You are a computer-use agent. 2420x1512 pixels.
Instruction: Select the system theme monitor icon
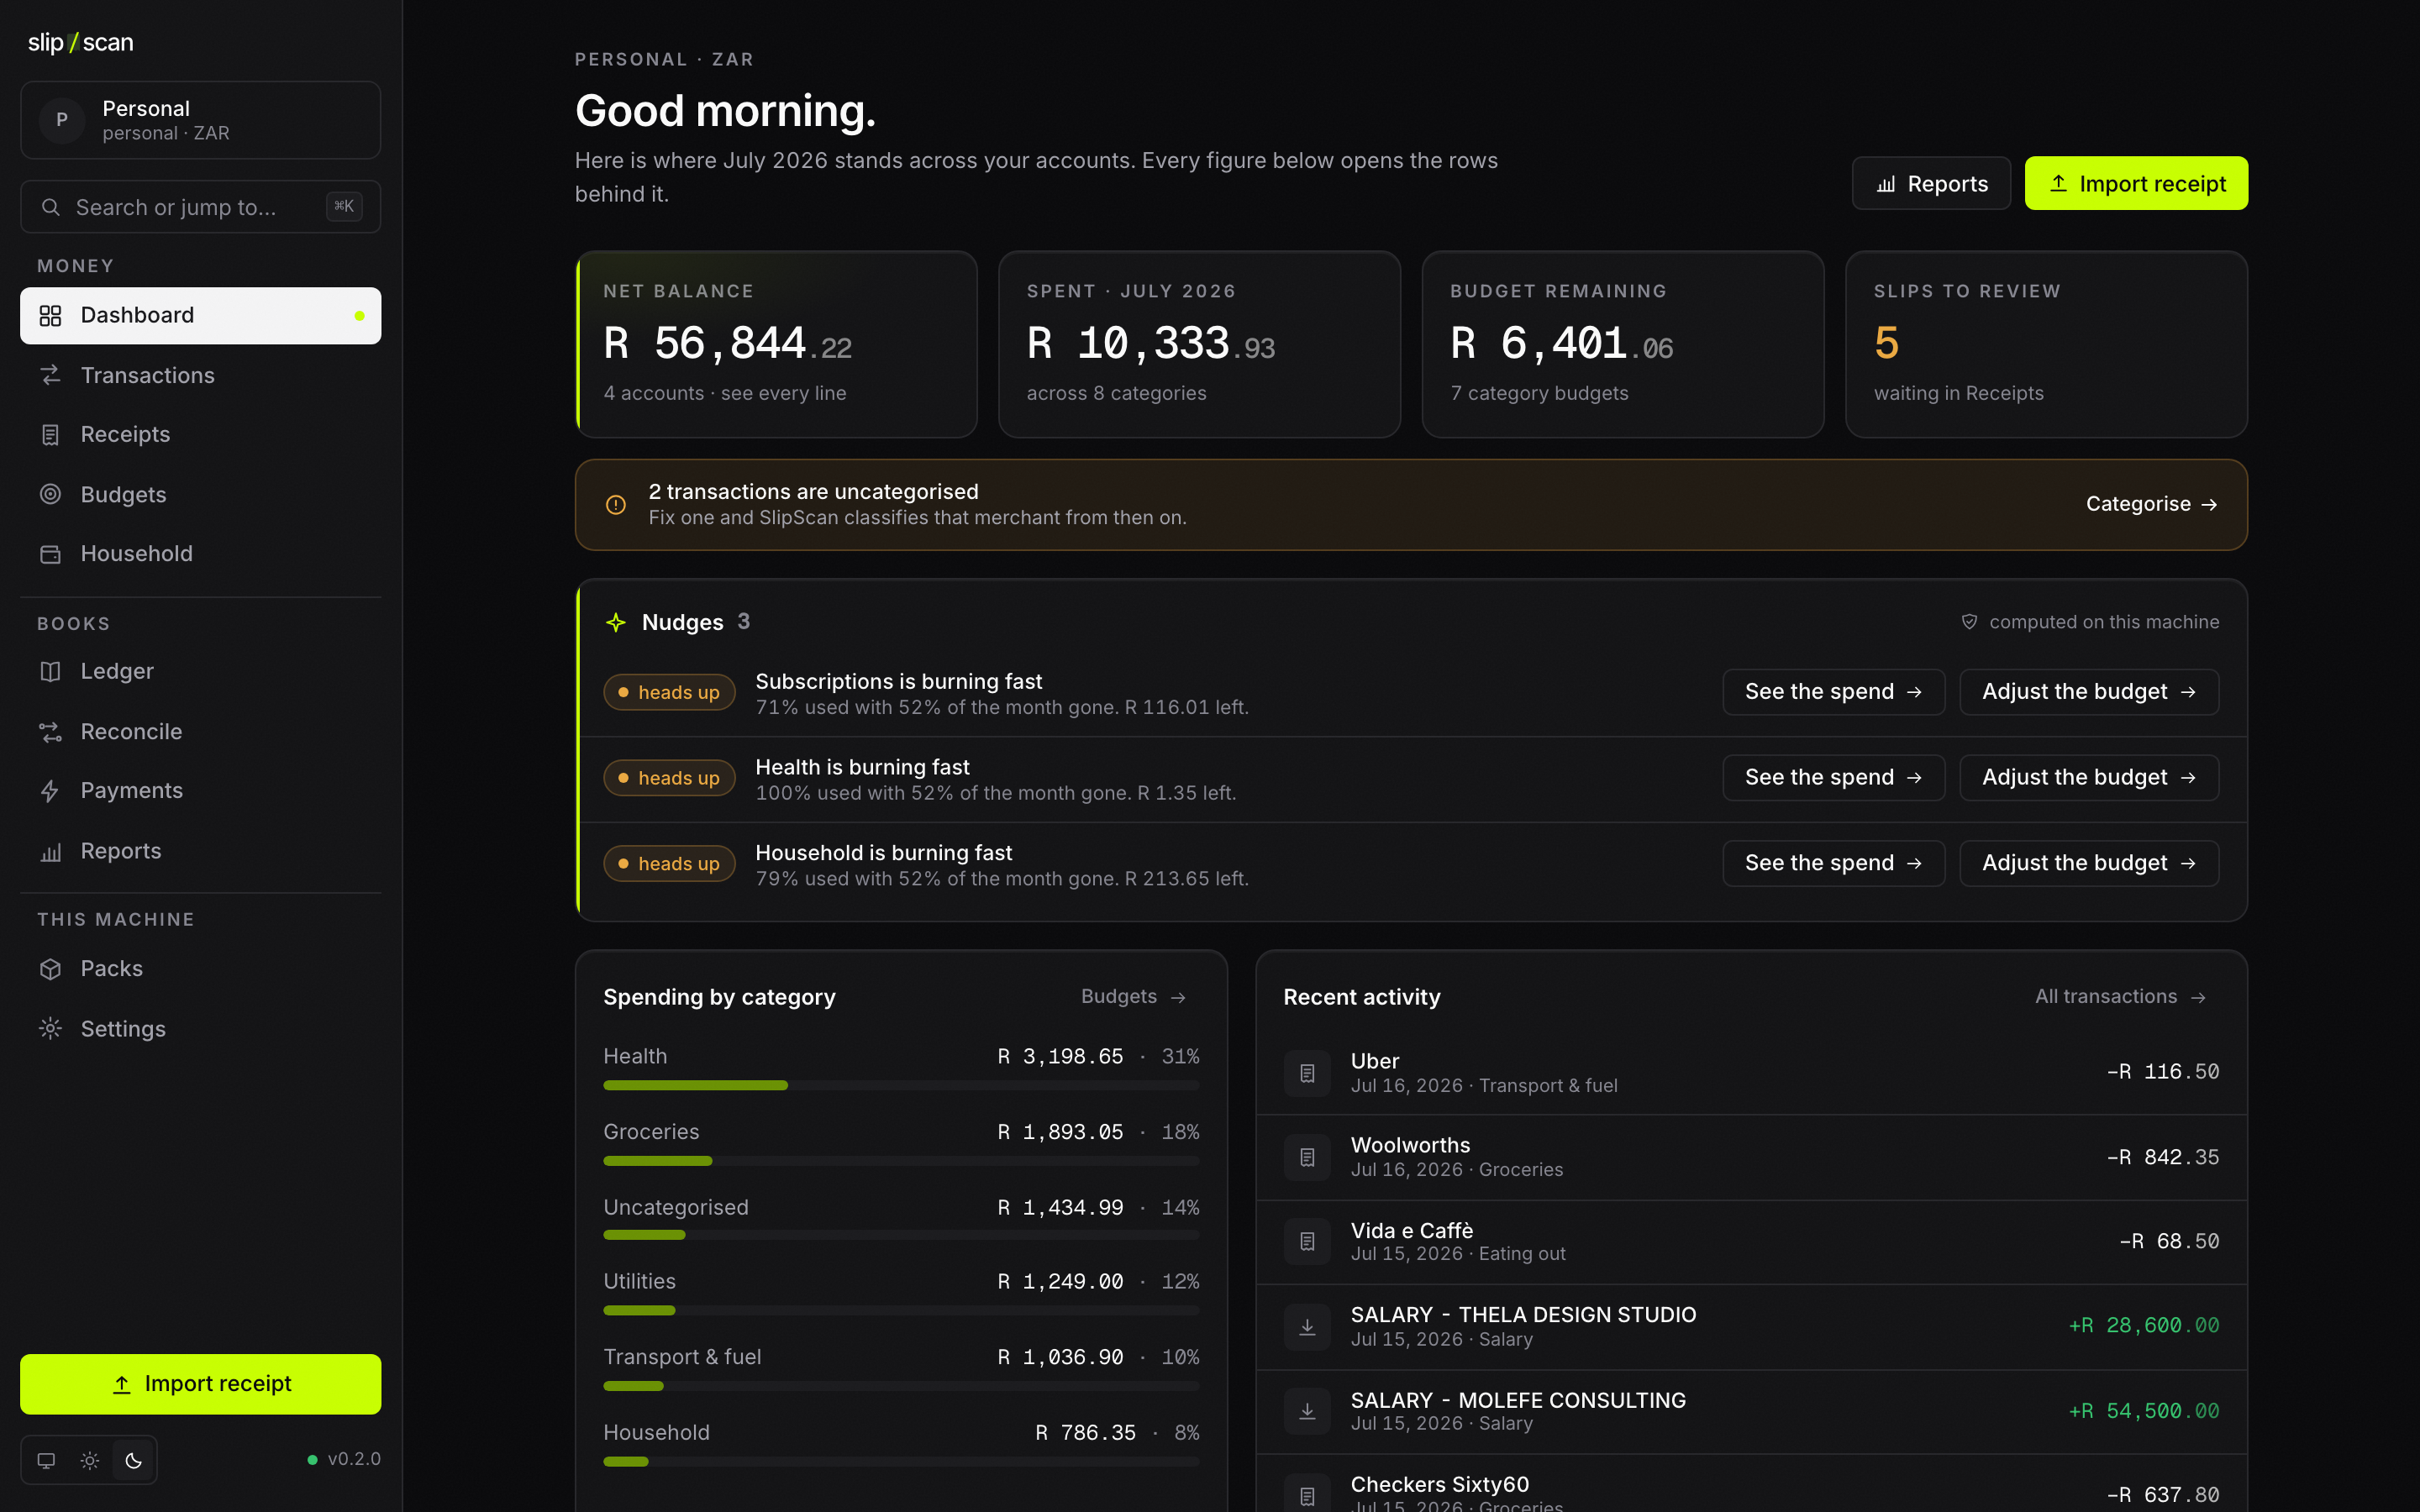(46, 1460)
